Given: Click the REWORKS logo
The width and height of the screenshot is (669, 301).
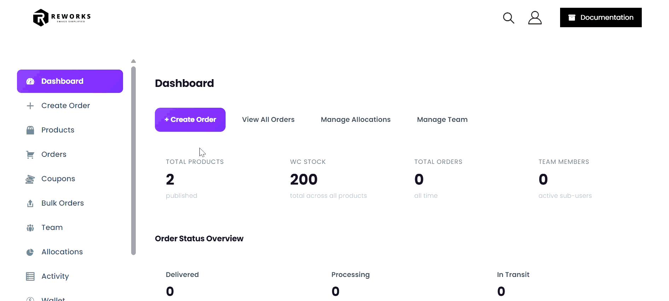Looking at the screenshot, I should click(61, 17).
